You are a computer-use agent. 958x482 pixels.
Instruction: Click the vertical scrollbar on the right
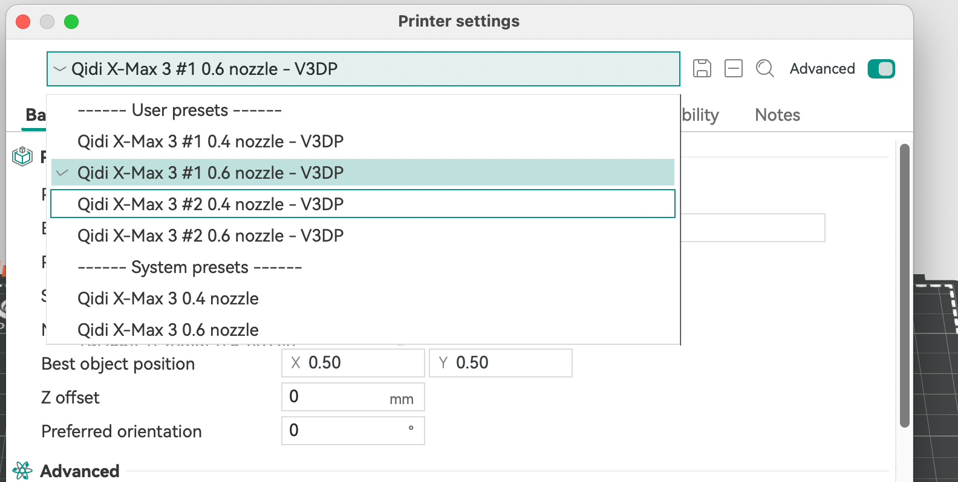click(x=904, y=285)
